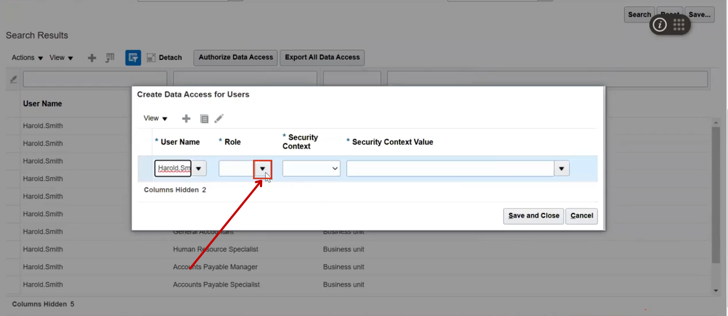Screen dimensions: 728x316
Task: Expand the Security Context Value dropdown
Action: coord(561,168)
